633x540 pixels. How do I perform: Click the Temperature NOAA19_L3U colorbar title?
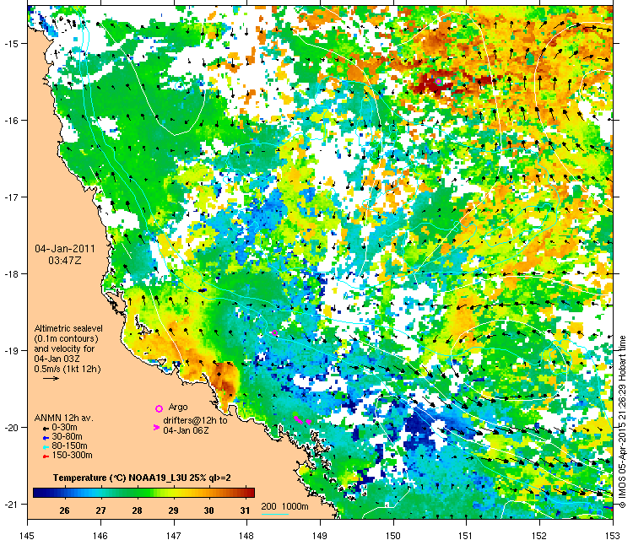[142, 478]
